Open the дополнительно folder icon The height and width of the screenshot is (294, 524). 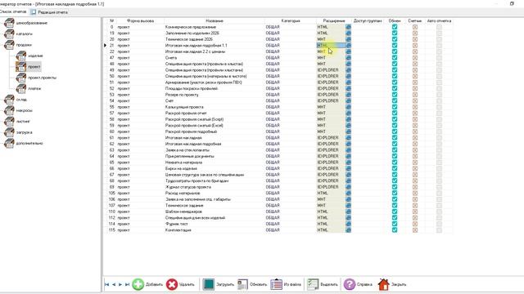(x=9, y=144)
